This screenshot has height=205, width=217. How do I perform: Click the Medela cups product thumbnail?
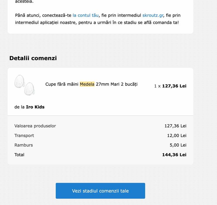click(25, 85)
